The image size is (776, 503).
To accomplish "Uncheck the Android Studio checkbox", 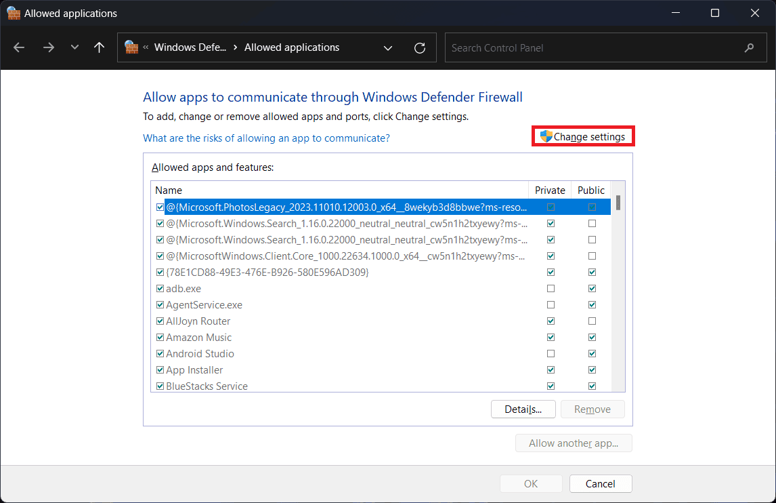I will pos(160,354).
